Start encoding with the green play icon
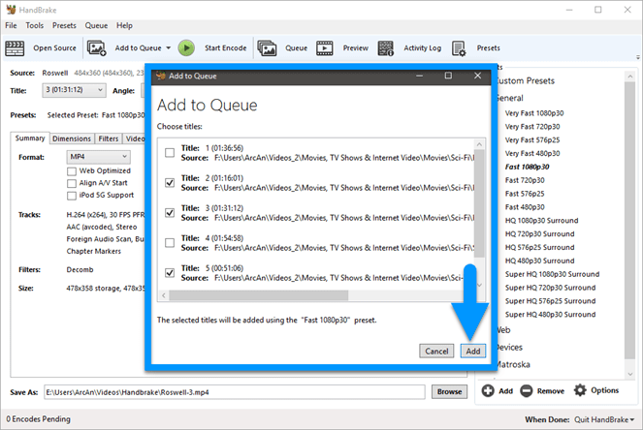This screenshot has width=643, height=430. coord(186,47)
